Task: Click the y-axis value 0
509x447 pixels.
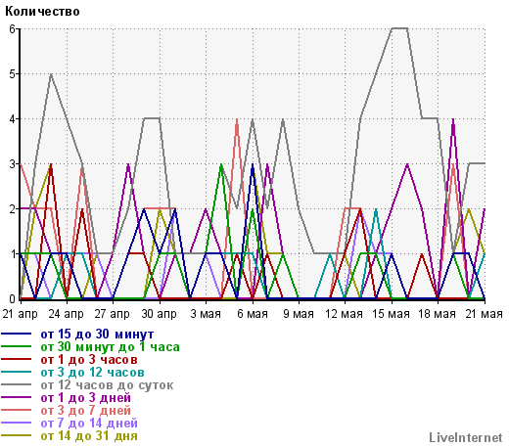Action: point(13,298)
